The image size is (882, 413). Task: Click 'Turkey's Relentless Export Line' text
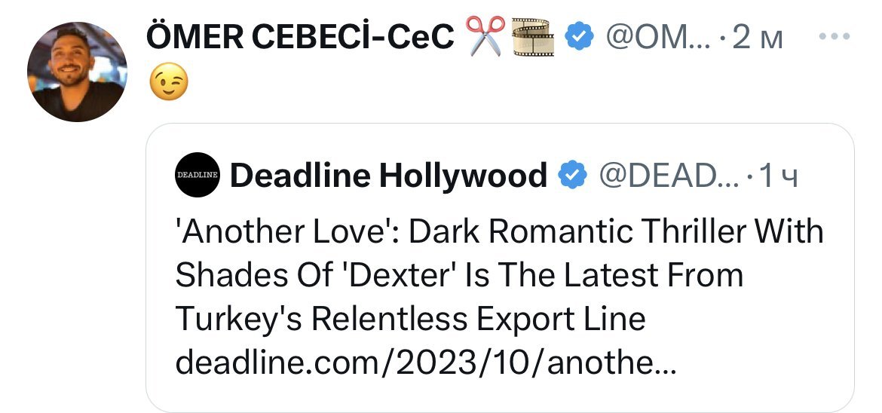click(x=410, y=319)
